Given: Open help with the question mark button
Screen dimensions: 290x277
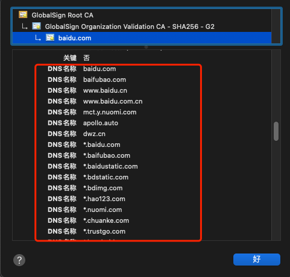Looking at the screenshot, I should click(19, 260).
